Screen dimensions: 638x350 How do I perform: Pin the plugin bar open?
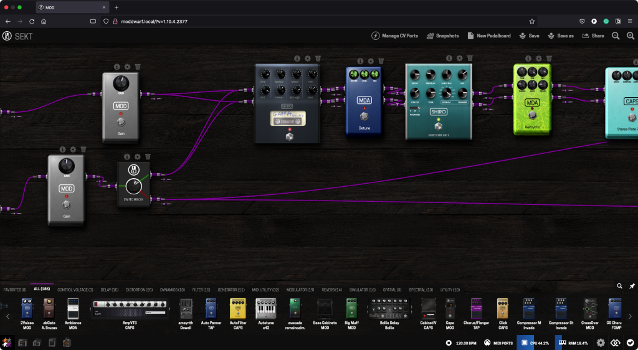(x=632, y=286)
